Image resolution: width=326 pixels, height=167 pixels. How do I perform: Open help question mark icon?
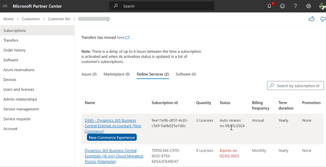click(x=295, y=6)
